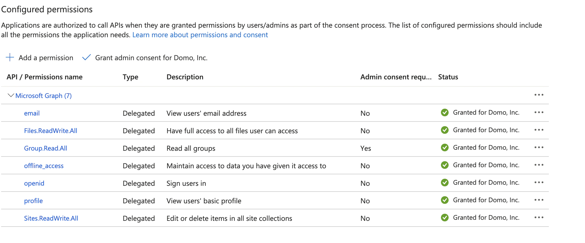Open the Files.ReadWrite.All permission link
585x243 pixels.
click(51, 131)
